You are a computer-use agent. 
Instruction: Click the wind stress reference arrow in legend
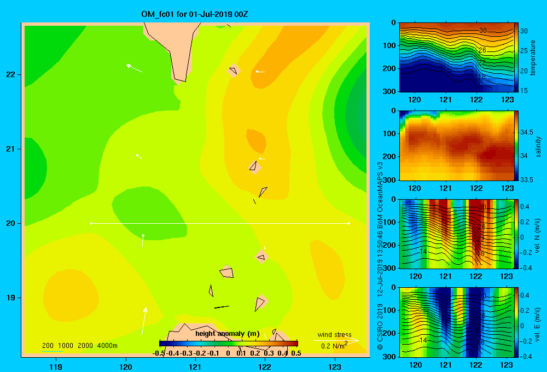[336, 340]
